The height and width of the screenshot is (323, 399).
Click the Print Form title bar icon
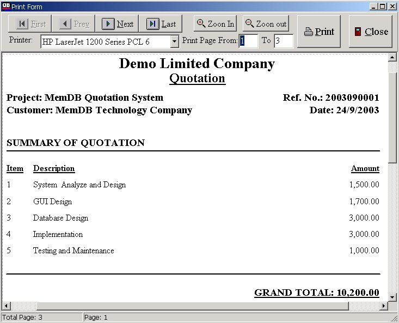click(x=6, y=7)
